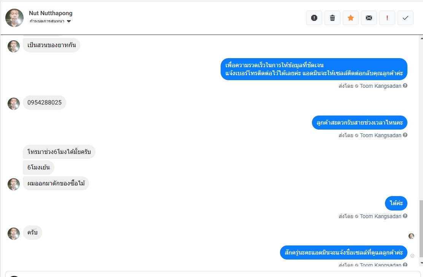Image resolution: width=423 pixels, height=277 pixels.
Task: Click Nut Nutthapong's header profile picture
Action: coord(14,18)
